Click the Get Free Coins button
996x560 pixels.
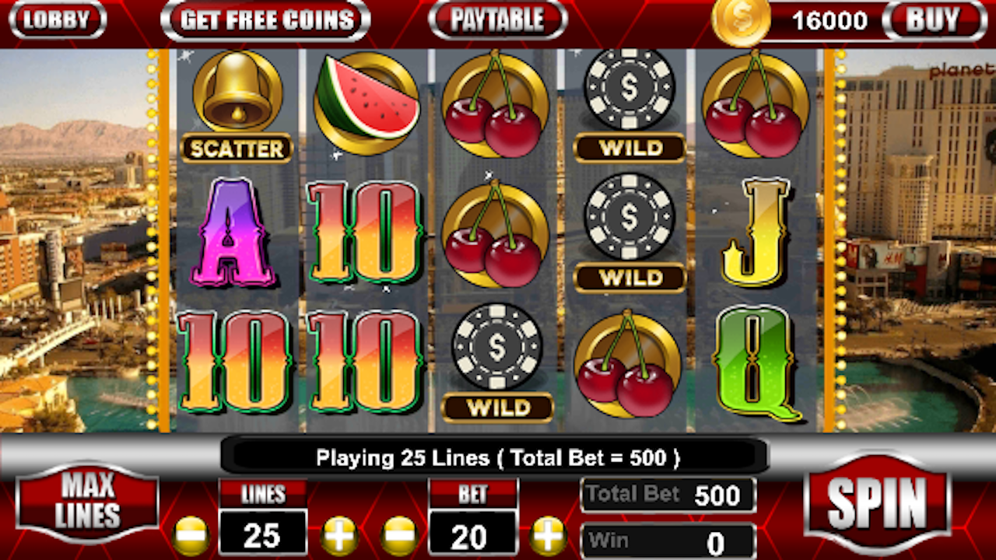click(x=265, y=21)
